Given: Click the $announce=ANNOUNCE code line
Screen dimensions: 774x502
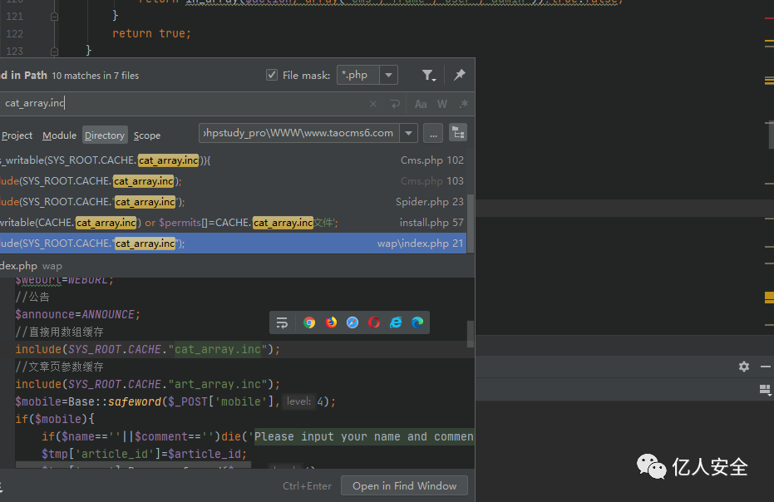Looking at the screenshot, I should pyautogui.click(x=77, y=314).
